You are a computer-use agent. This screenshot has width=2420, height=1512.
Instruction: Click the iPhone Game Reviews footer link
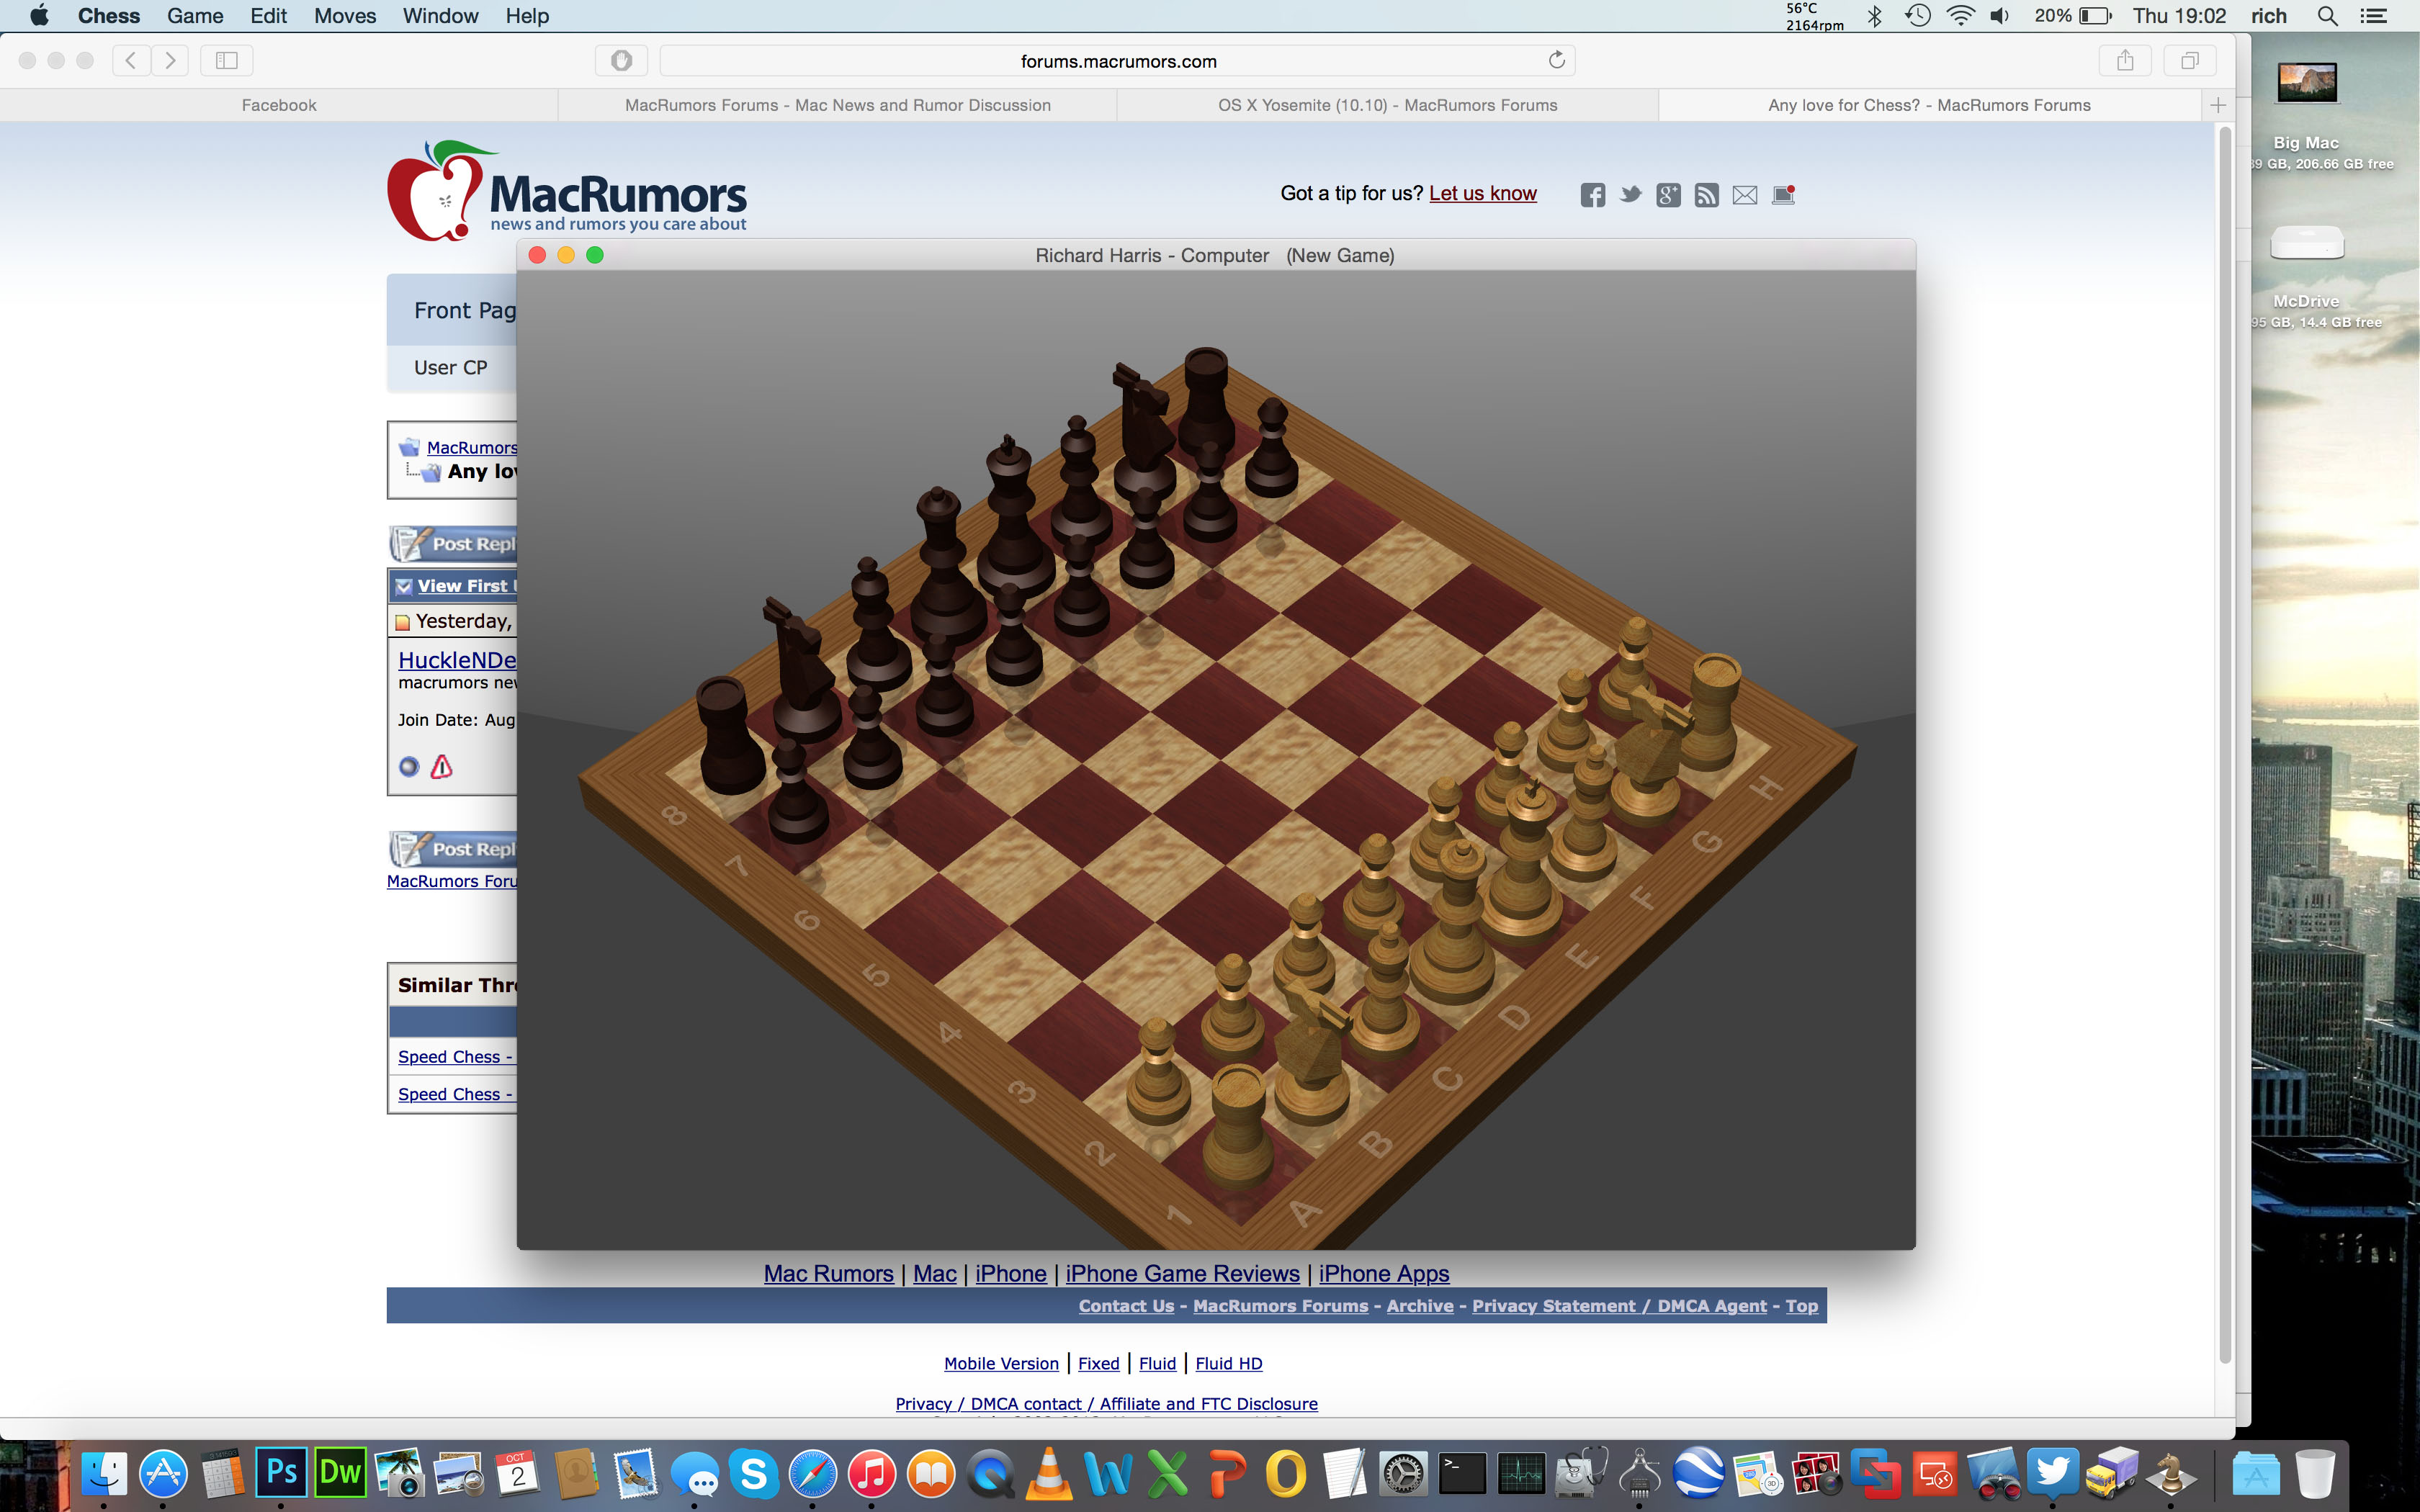(1182, 1273)
